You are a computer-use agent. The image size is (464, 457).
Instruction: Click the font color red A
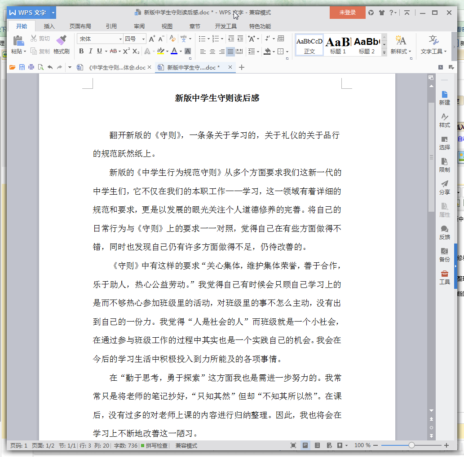coord(174,51)
